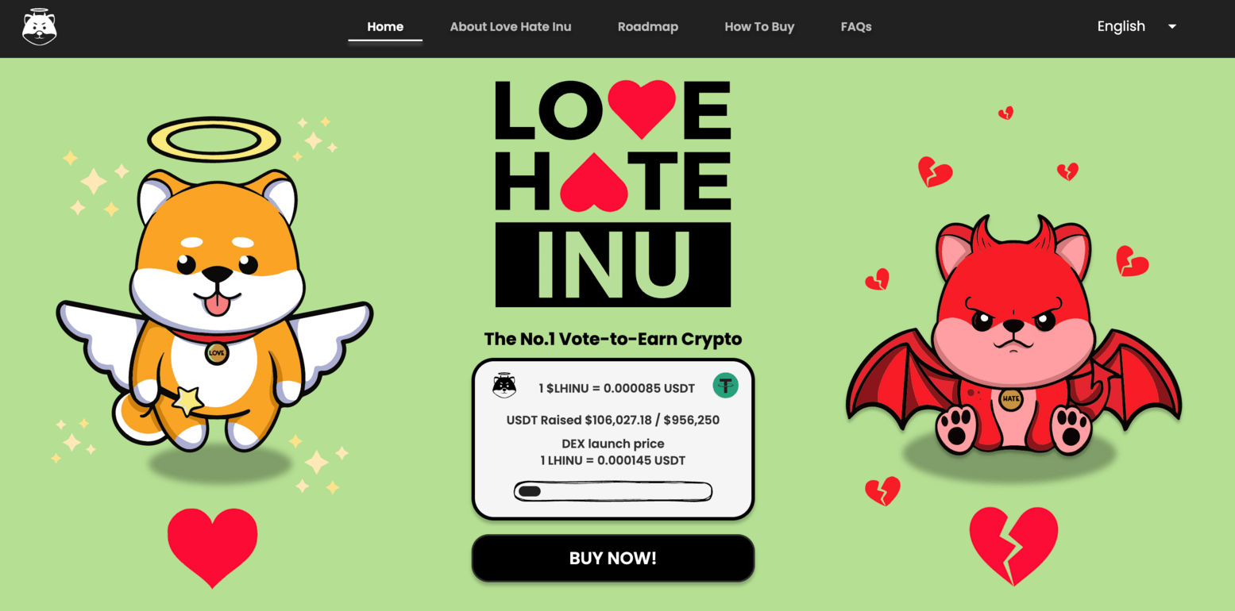Click the black INU banner title
The height and width of the screenshot is (611, 1235).
pyautogui.click(x=613, y=264)
